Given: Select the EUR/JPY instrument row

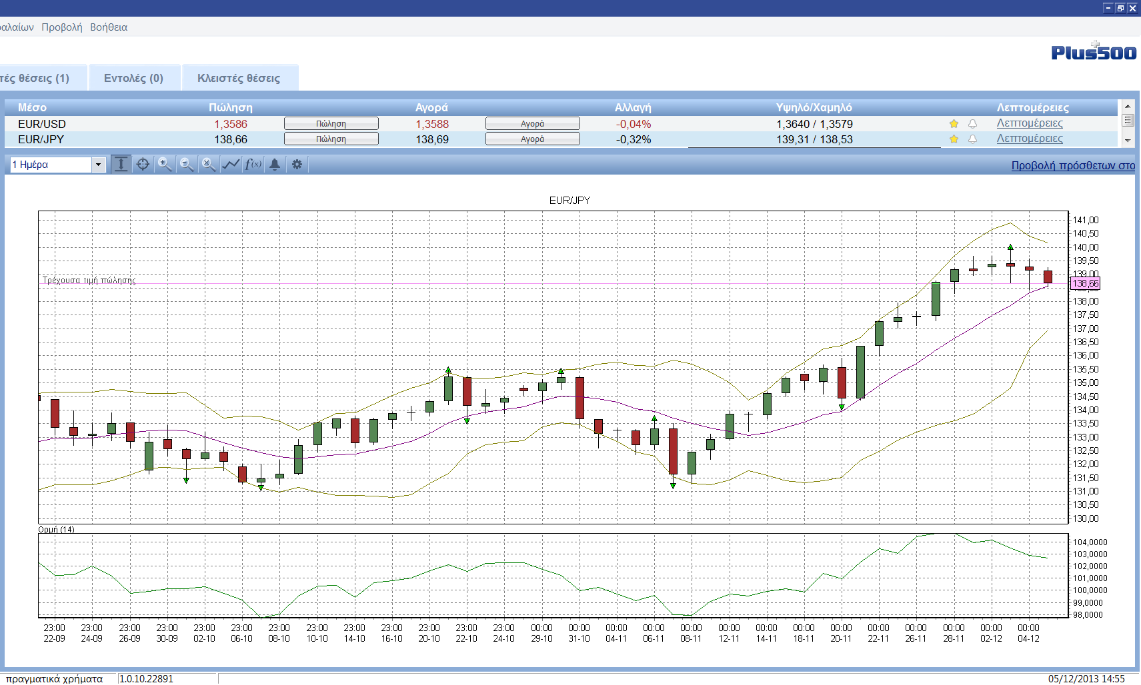Looking at the screenshot, I should coord(561,139).
